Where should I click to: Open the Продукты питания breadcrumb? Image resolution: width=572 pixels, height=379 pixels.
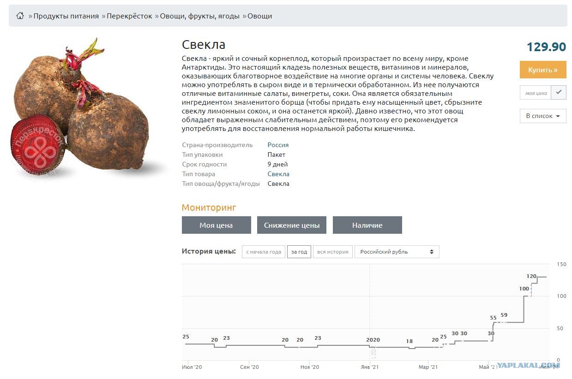click(66, 16)
